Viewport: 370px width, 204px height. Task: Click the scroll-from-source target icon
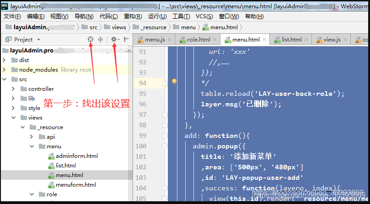pyautogui.click(x=91, y=39)
